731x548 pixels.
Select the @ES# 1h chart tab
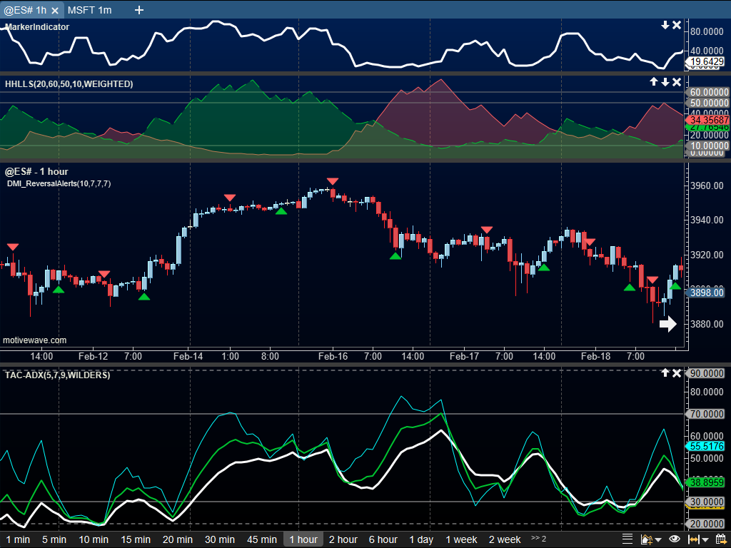(x=25, y=10)
